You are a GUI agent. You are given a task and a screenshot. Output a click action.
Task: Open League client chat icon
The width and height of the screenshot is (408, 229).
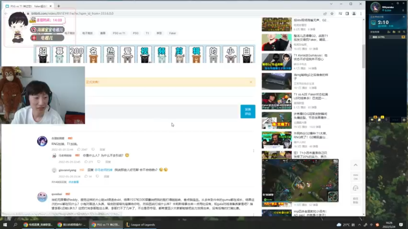coord(372,120)
